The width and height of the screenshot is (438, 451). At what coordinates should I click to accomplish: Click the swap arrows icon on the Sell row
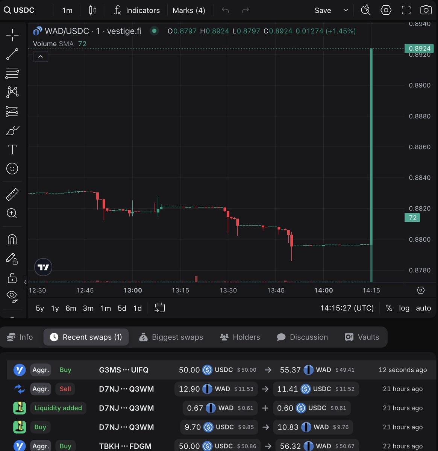(20, 389)
